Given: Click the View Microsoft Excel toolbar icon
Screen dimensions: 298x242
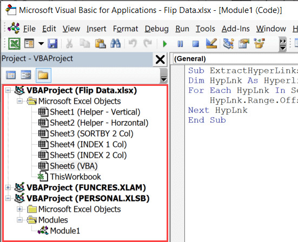Looking at the screenshot, I should click(x=14, y=43).
